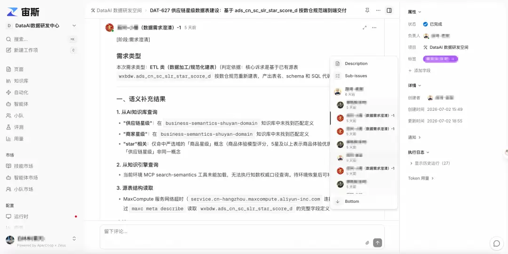Image resolution: width=508 pixels, height=254 pixels.
Task: Open the comment's three-dot options menu
Action: pyautogui.click(x=374, y=28)
